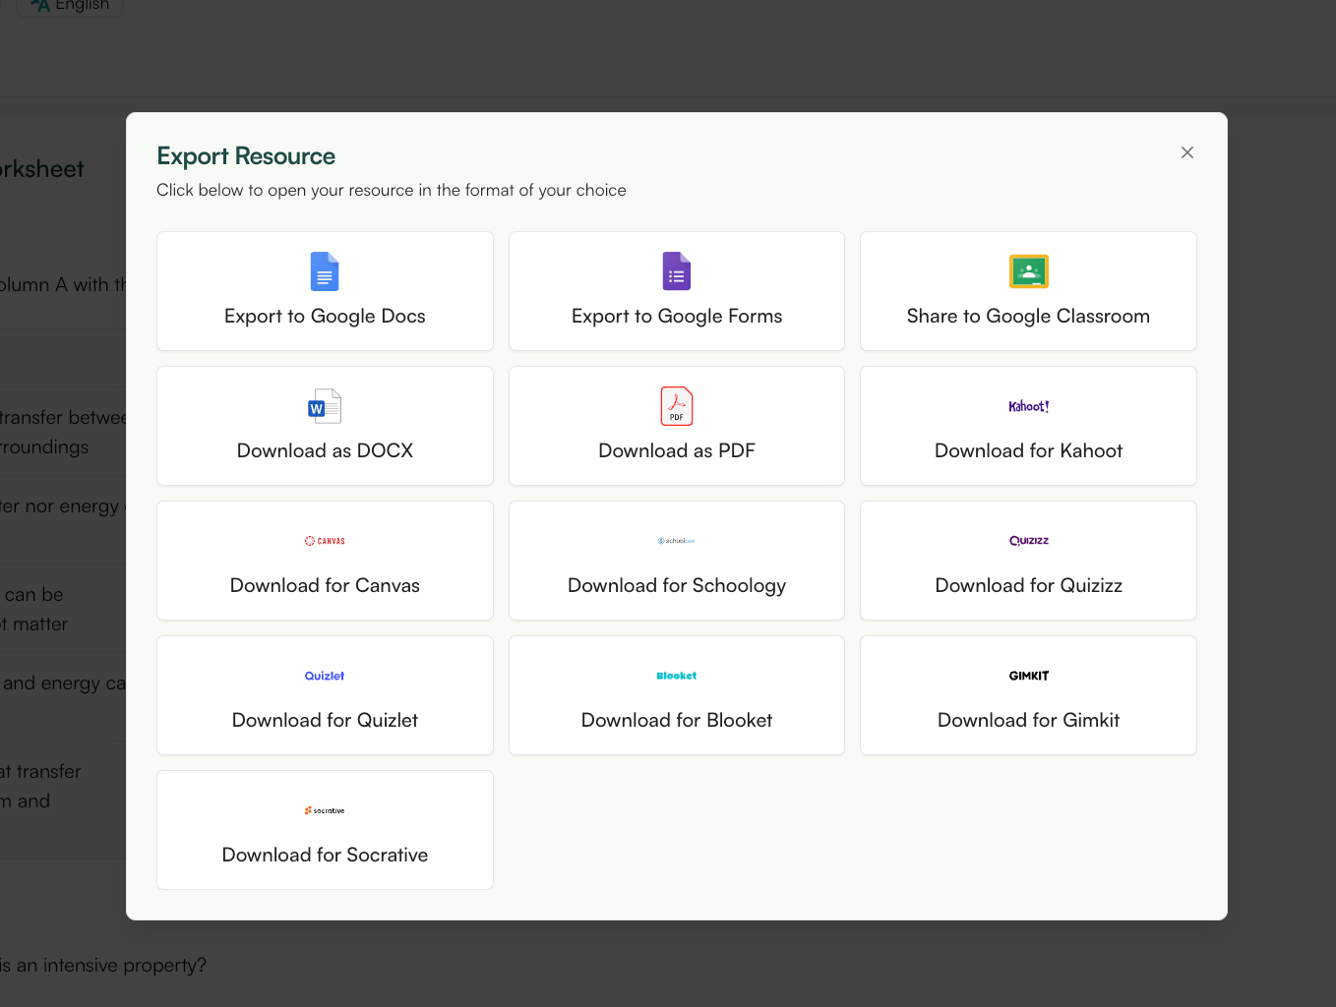The width and height of the screenshot is (1336, 1007).
Task: Dismiss the Export Resource dialog
Action: tap(1186, 152)
